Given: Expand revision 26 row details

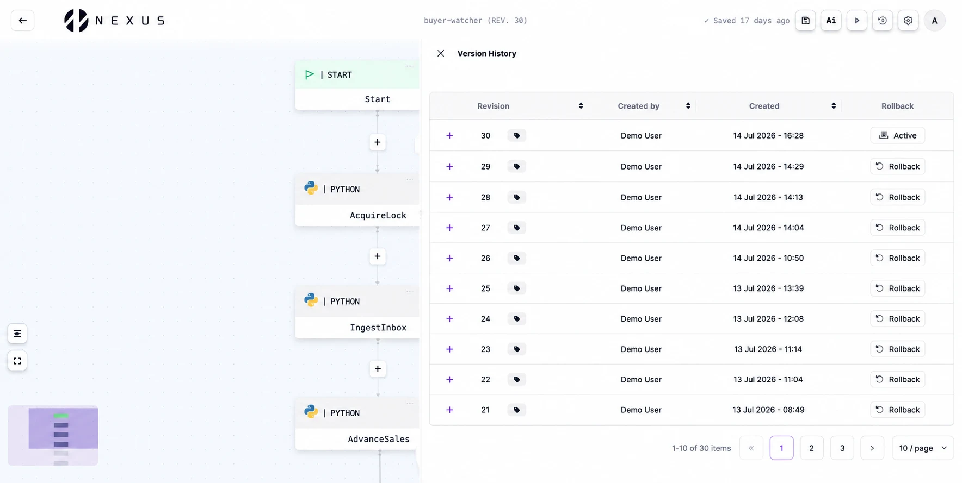Looking at the screenshot, I should click(449, 258).
